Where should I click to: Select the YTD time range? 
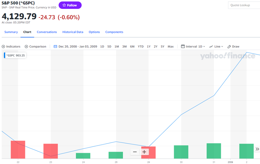coord(141,47)
